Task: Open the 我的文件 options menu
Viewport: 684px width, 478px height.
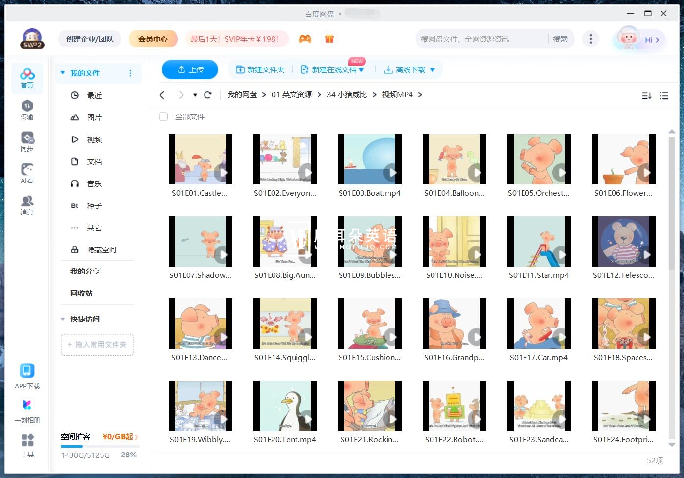Action: (130, 73)
